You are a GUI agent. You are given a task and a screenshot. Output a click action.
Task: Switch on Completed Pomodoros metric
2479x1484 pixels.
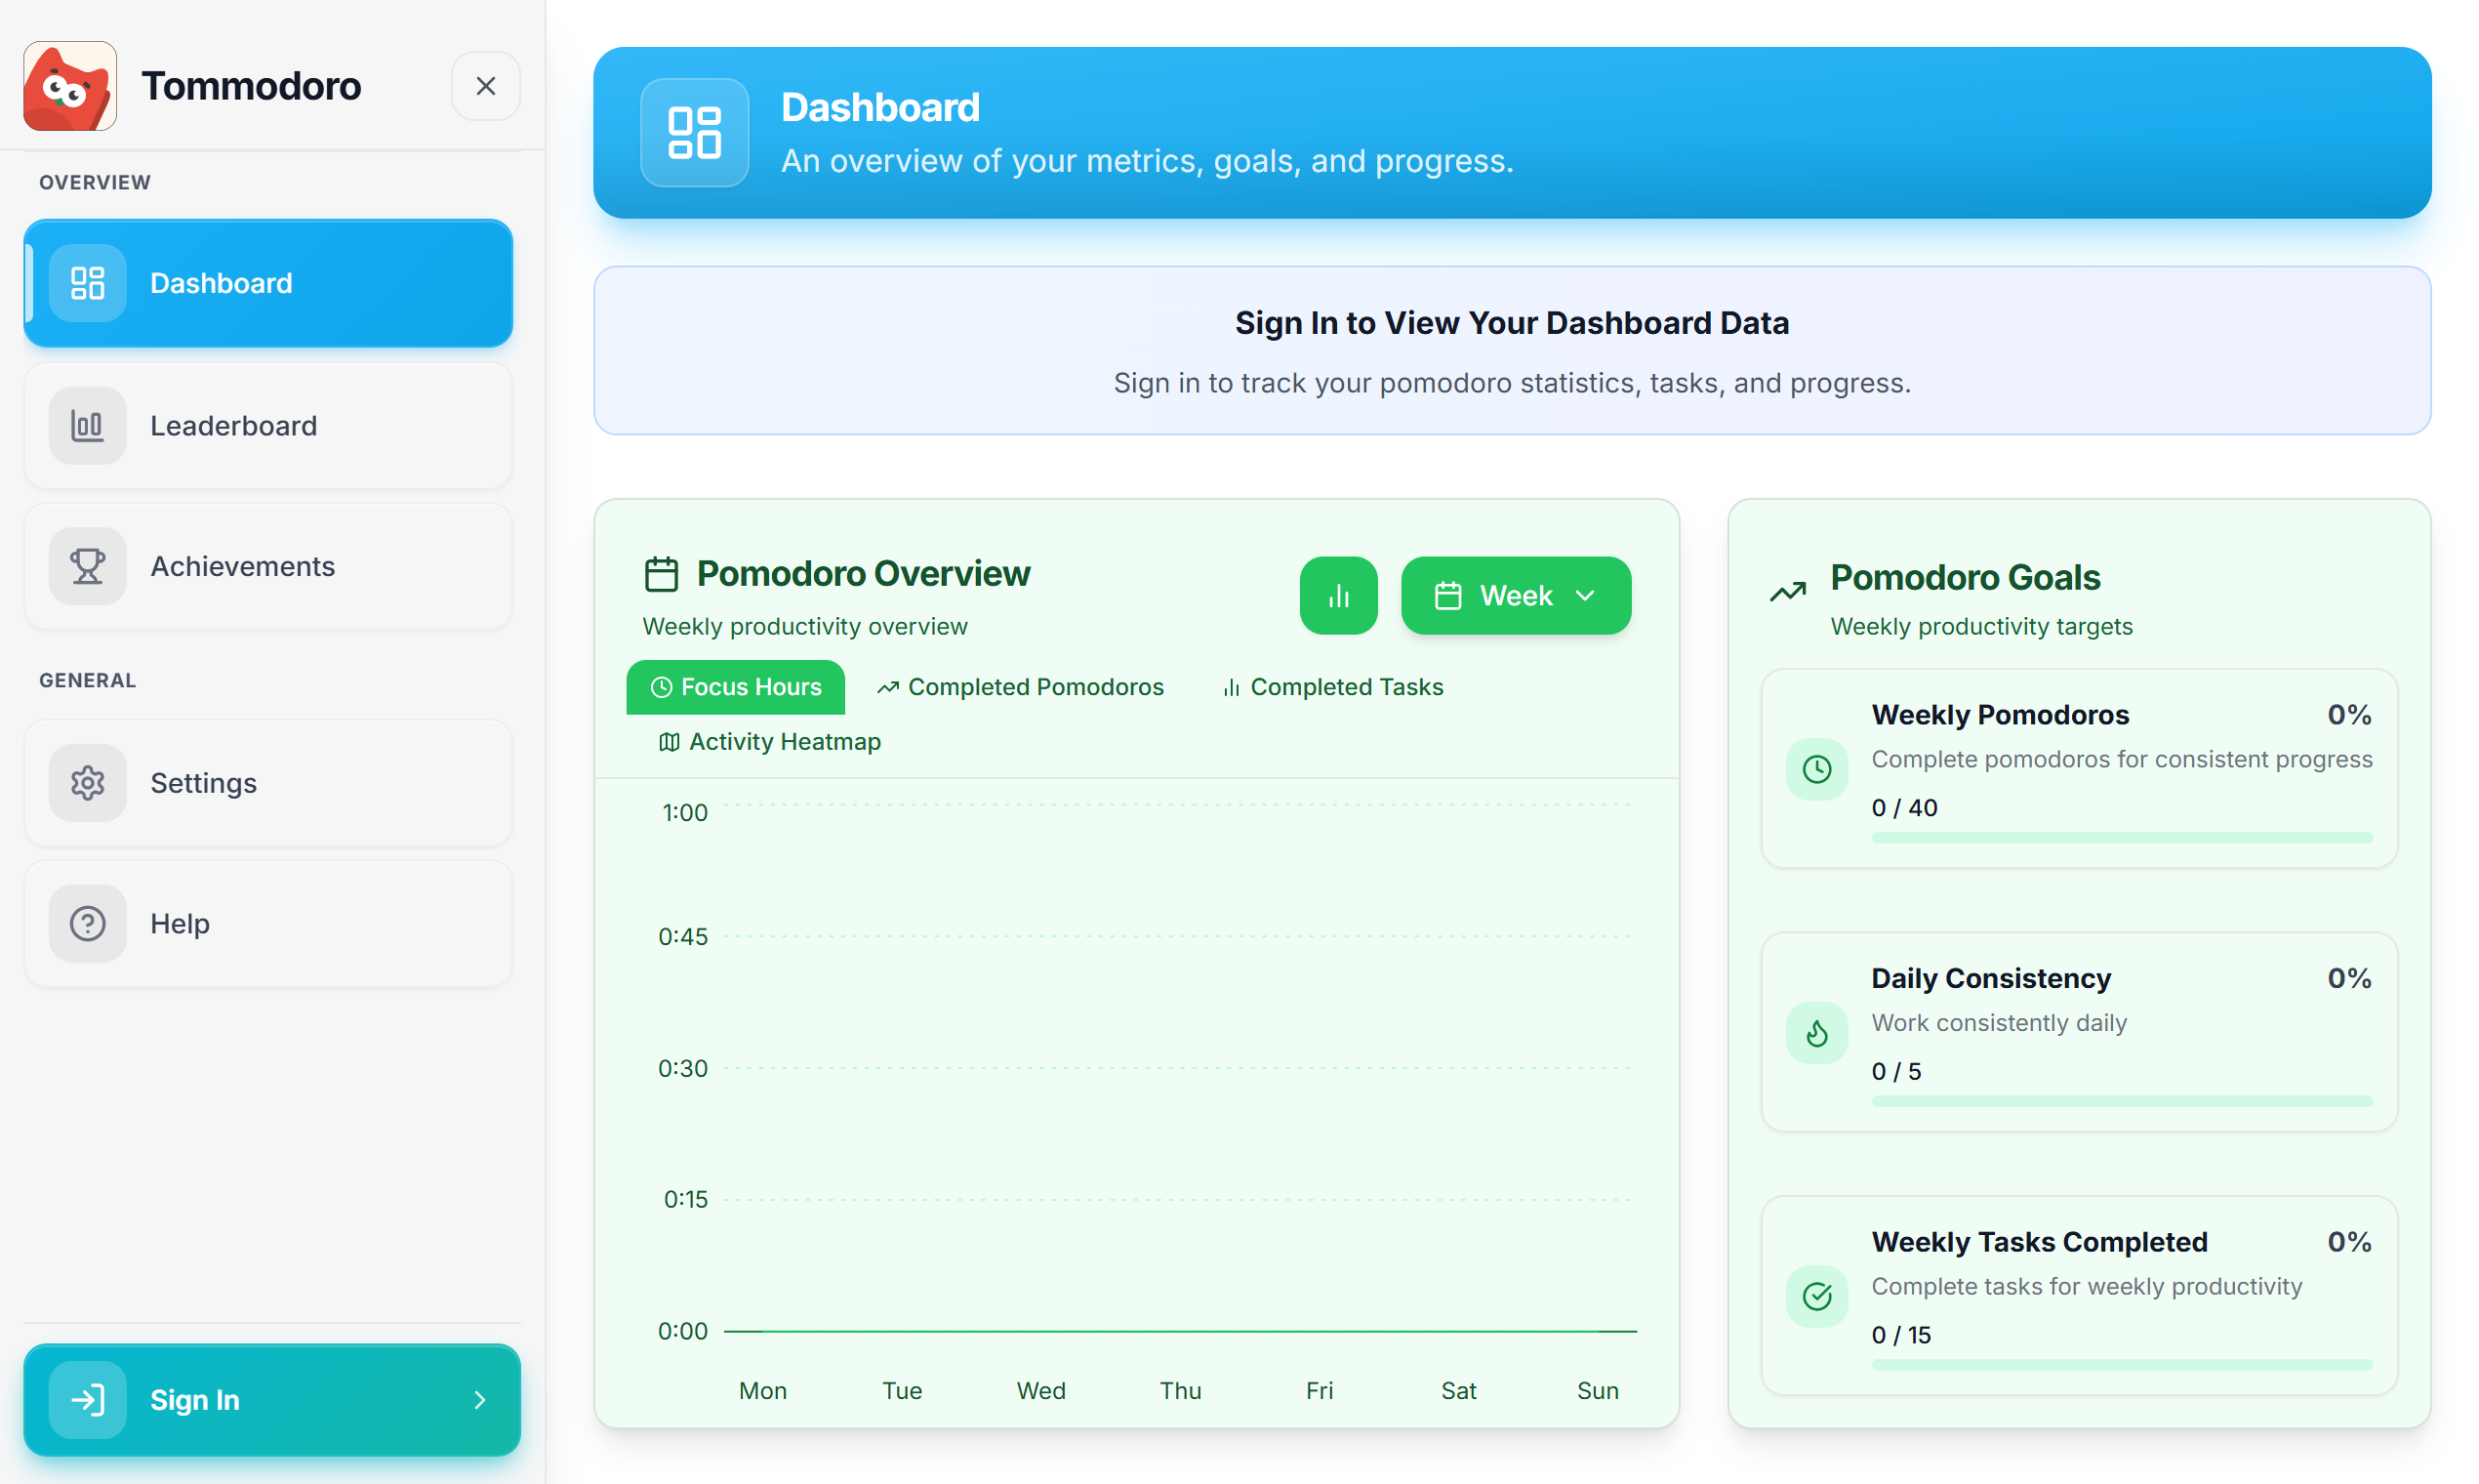[x=1020, y=687]
